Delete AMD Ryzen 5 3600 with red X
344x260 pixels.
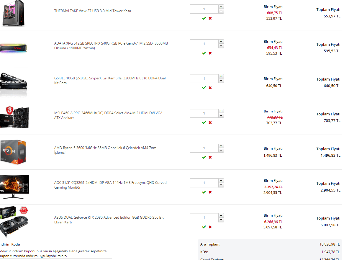(x=210, y=157)
